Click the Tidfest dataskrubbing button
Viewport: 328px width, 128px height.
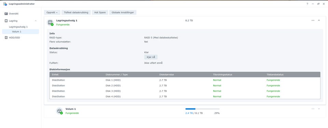coord(76,13)
